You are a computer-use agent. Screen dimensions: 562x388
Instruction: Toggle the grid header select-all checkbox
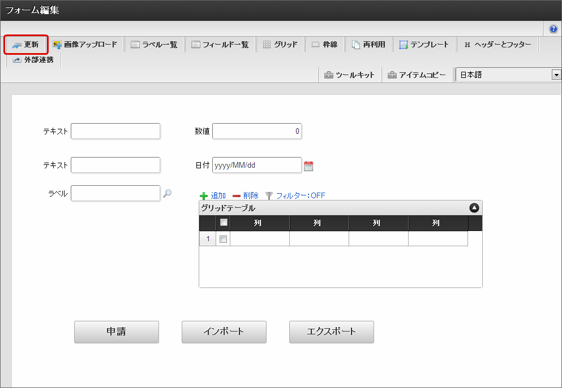coord(224,223)
